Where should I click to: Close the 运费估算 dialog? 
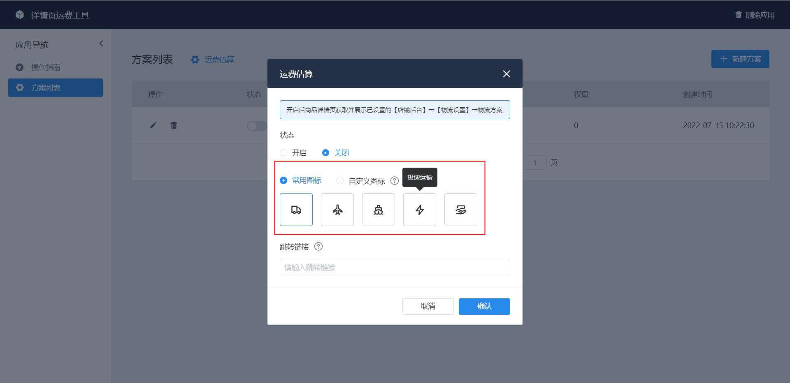tap(507, 74)
